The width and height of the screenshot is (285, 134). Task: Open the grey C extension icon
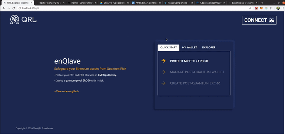pos(271,8)
